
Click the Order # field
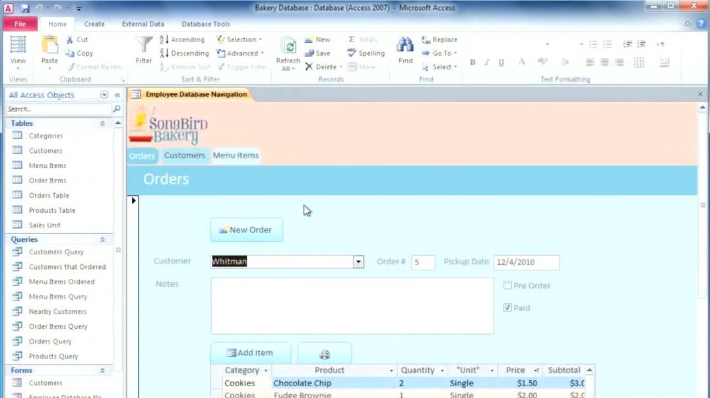click(423, 262)
